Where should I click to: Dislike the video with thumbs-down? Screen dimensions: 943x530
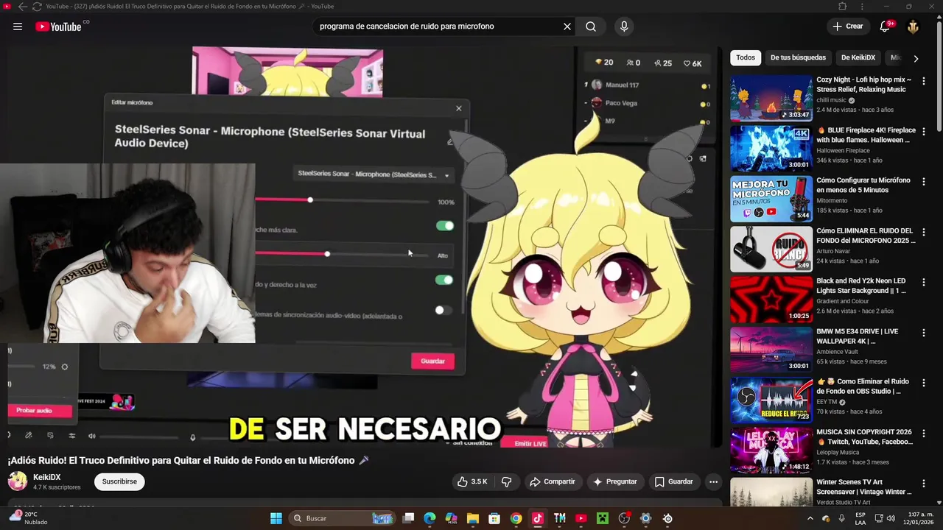[x=506, y=481]
